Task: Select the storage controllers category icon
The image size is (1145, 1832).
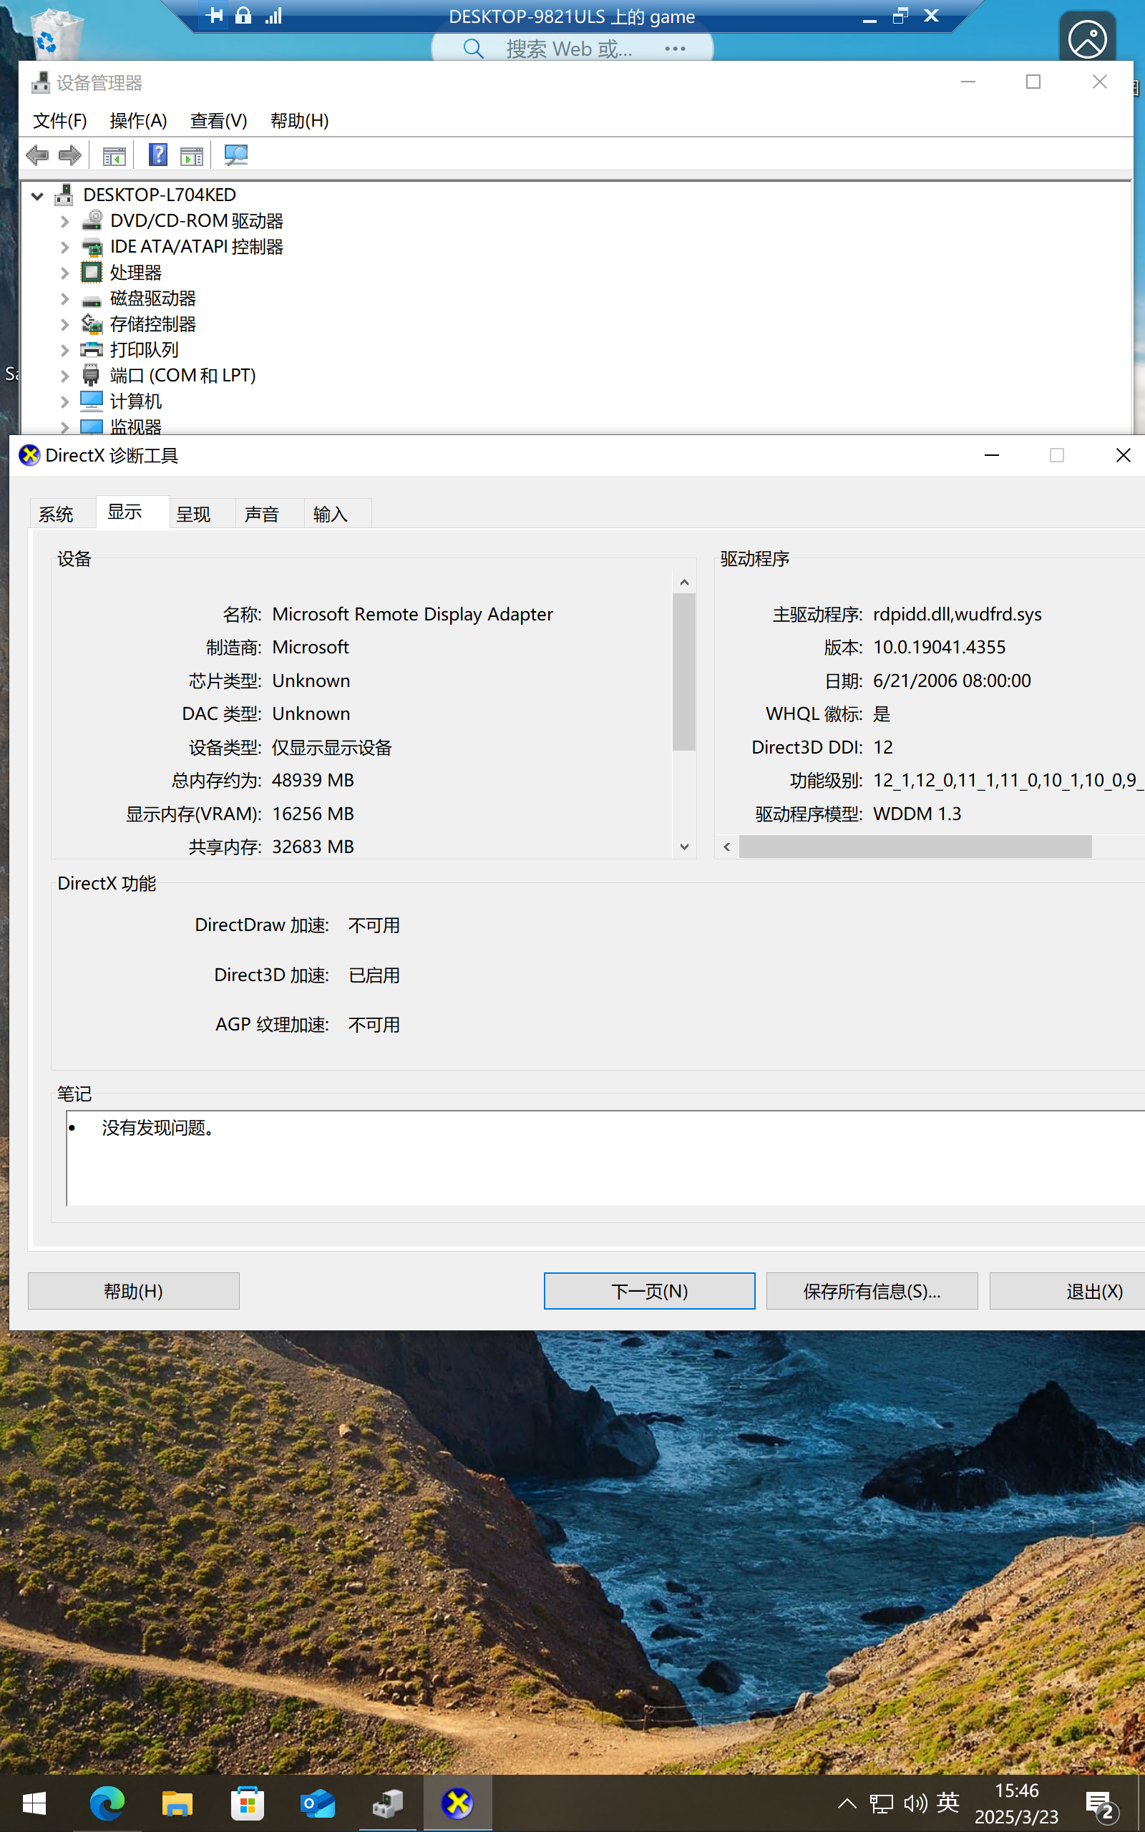Action: [x=92, y=324]
